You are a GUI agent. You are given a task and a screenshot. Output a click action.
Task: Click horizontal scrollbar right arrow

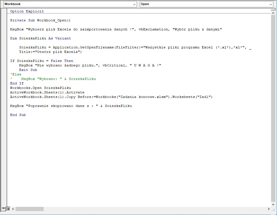tap(269, 209)
